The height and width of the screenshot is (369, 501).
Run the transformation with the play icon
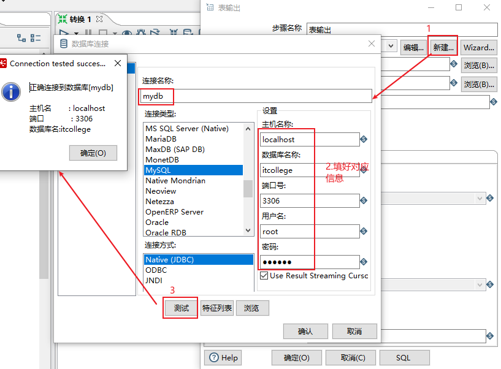64,33
